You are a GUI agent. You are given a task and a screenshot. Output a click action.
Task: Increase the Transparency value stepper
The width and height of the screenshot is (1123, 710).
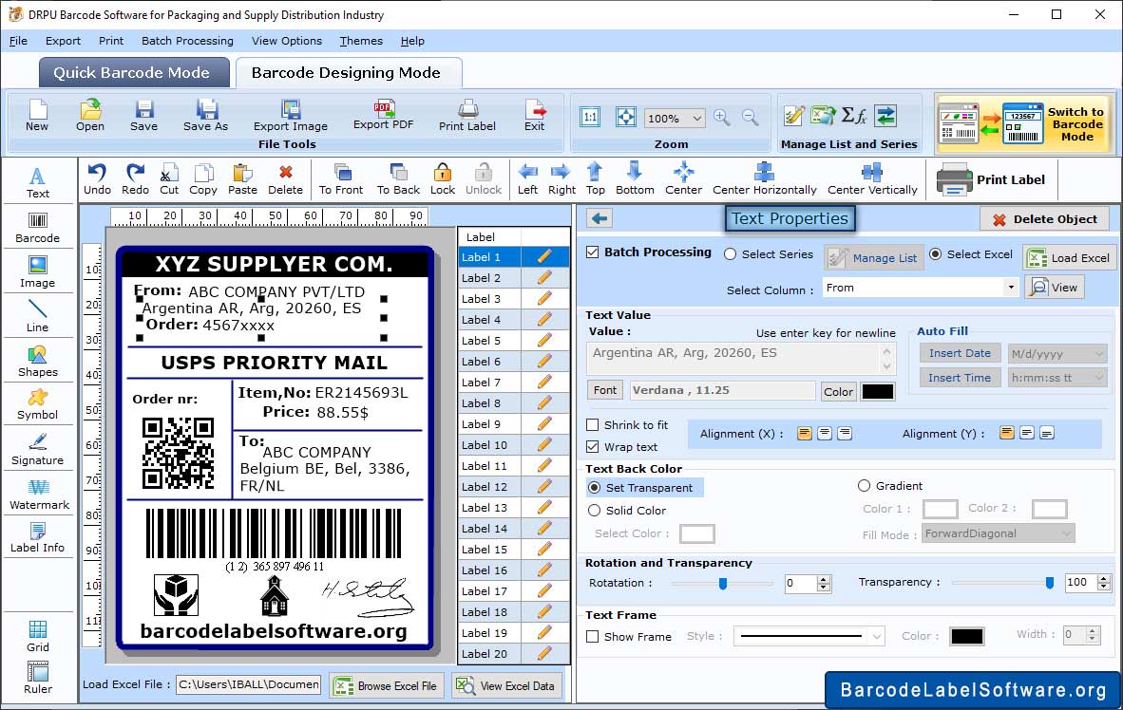1104,579
